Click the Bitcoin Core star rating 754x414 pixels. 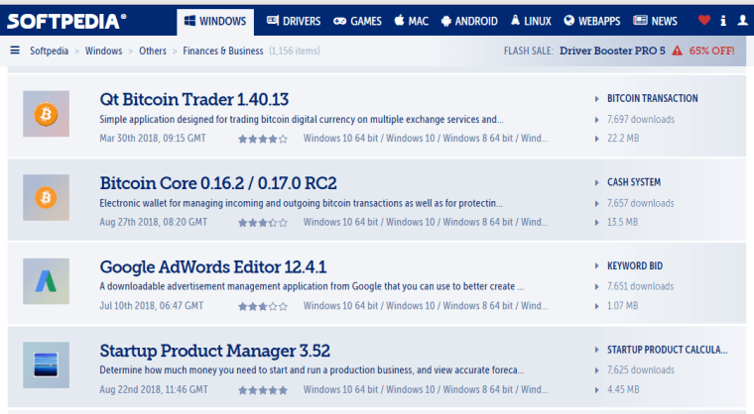tap(263, 223)
